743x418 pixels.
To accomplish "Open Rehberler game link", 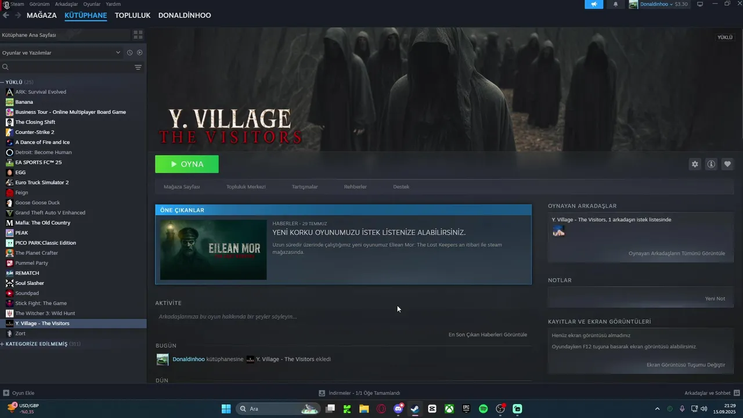I will (355, 187).
